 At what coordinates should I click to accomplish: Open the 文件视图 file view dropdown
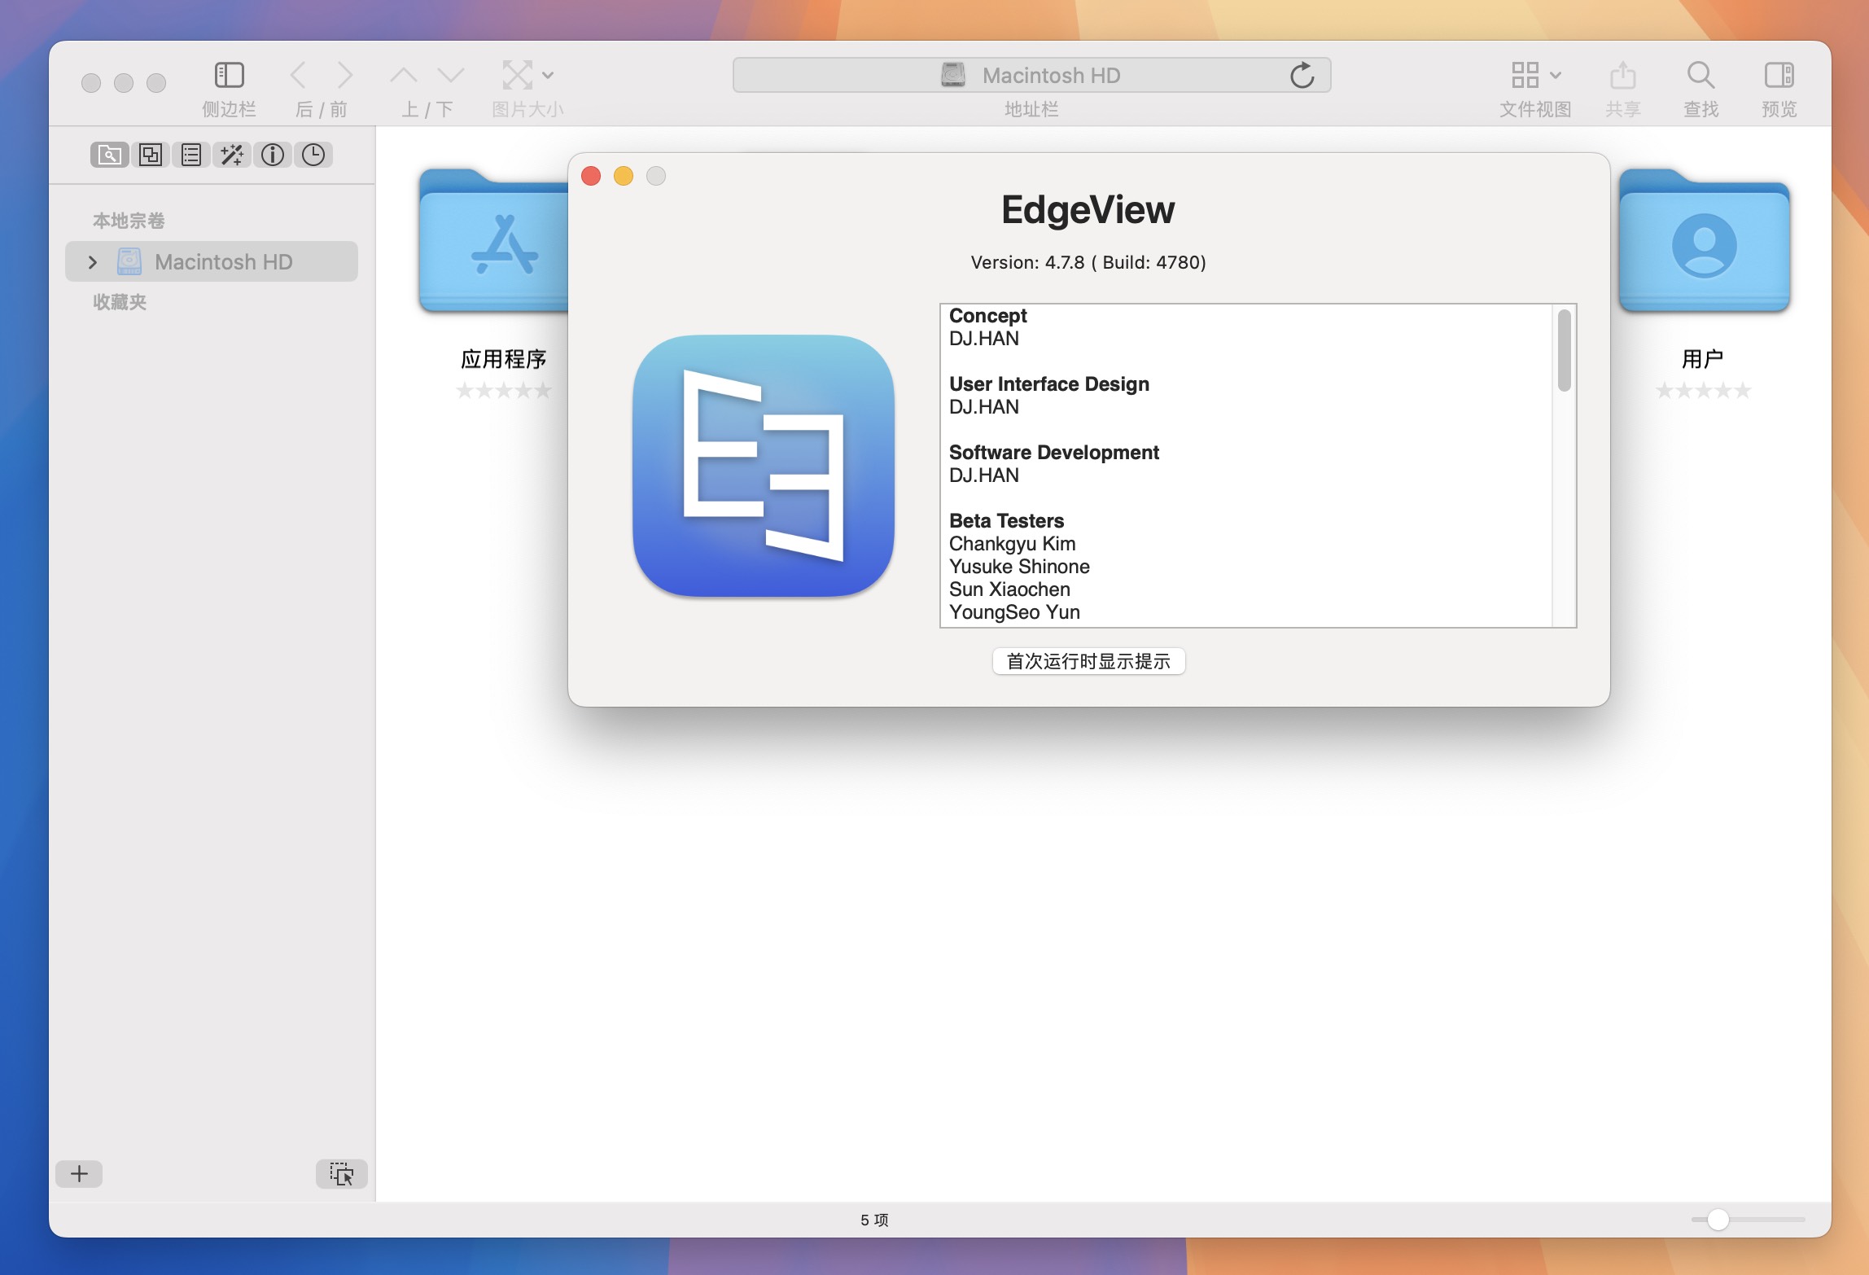1535,75
